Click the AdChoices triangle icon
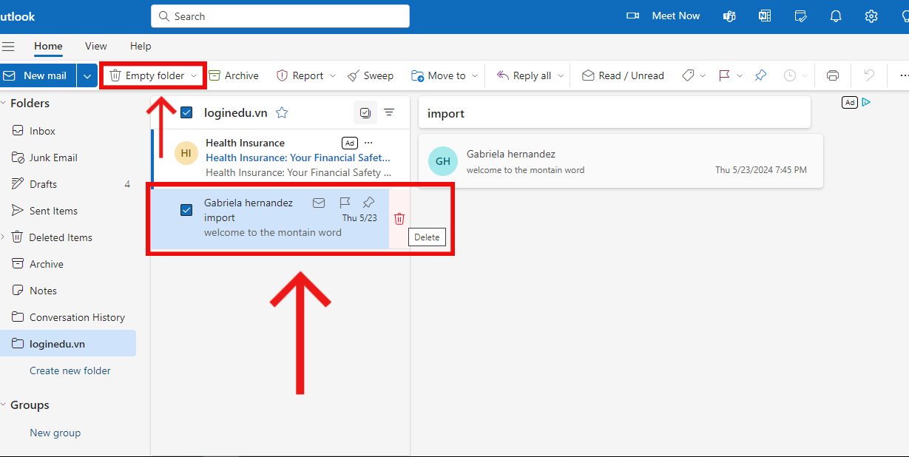Image resolution: width=909 pixels, height=457 pixels. (865, 102)
